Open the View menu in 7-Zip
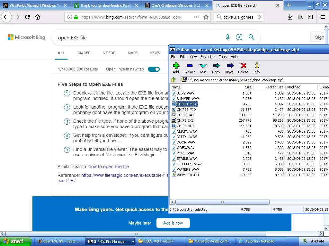This screenshot has height=246, width=329. point(193,57)
